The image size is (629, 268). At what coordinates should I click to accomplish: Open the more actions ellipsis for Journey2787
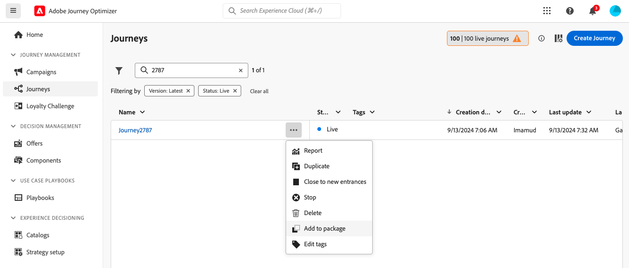click(294, 130)
